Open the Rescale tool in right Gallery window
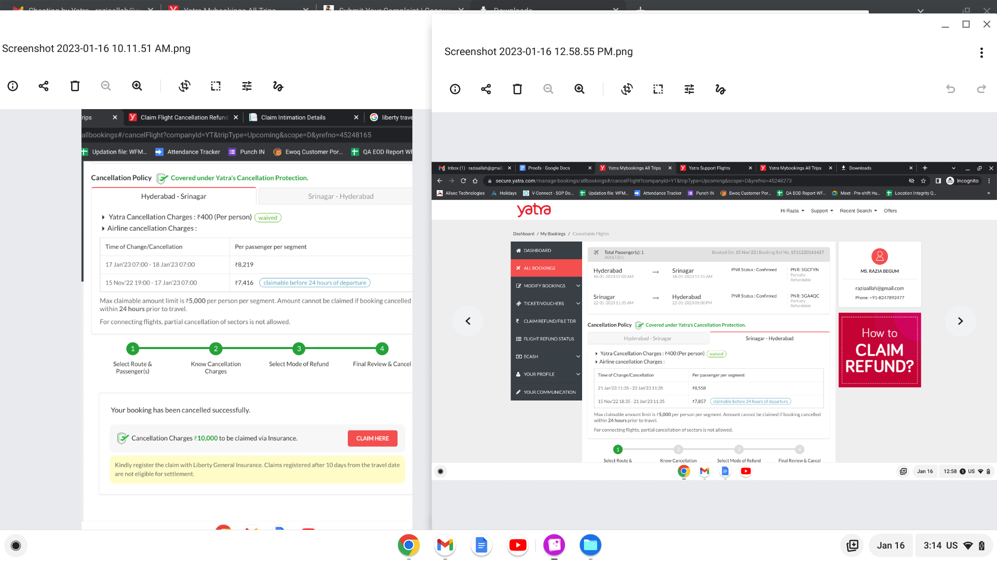Viewport: 997px width, 561px height. tap(658, 89)
